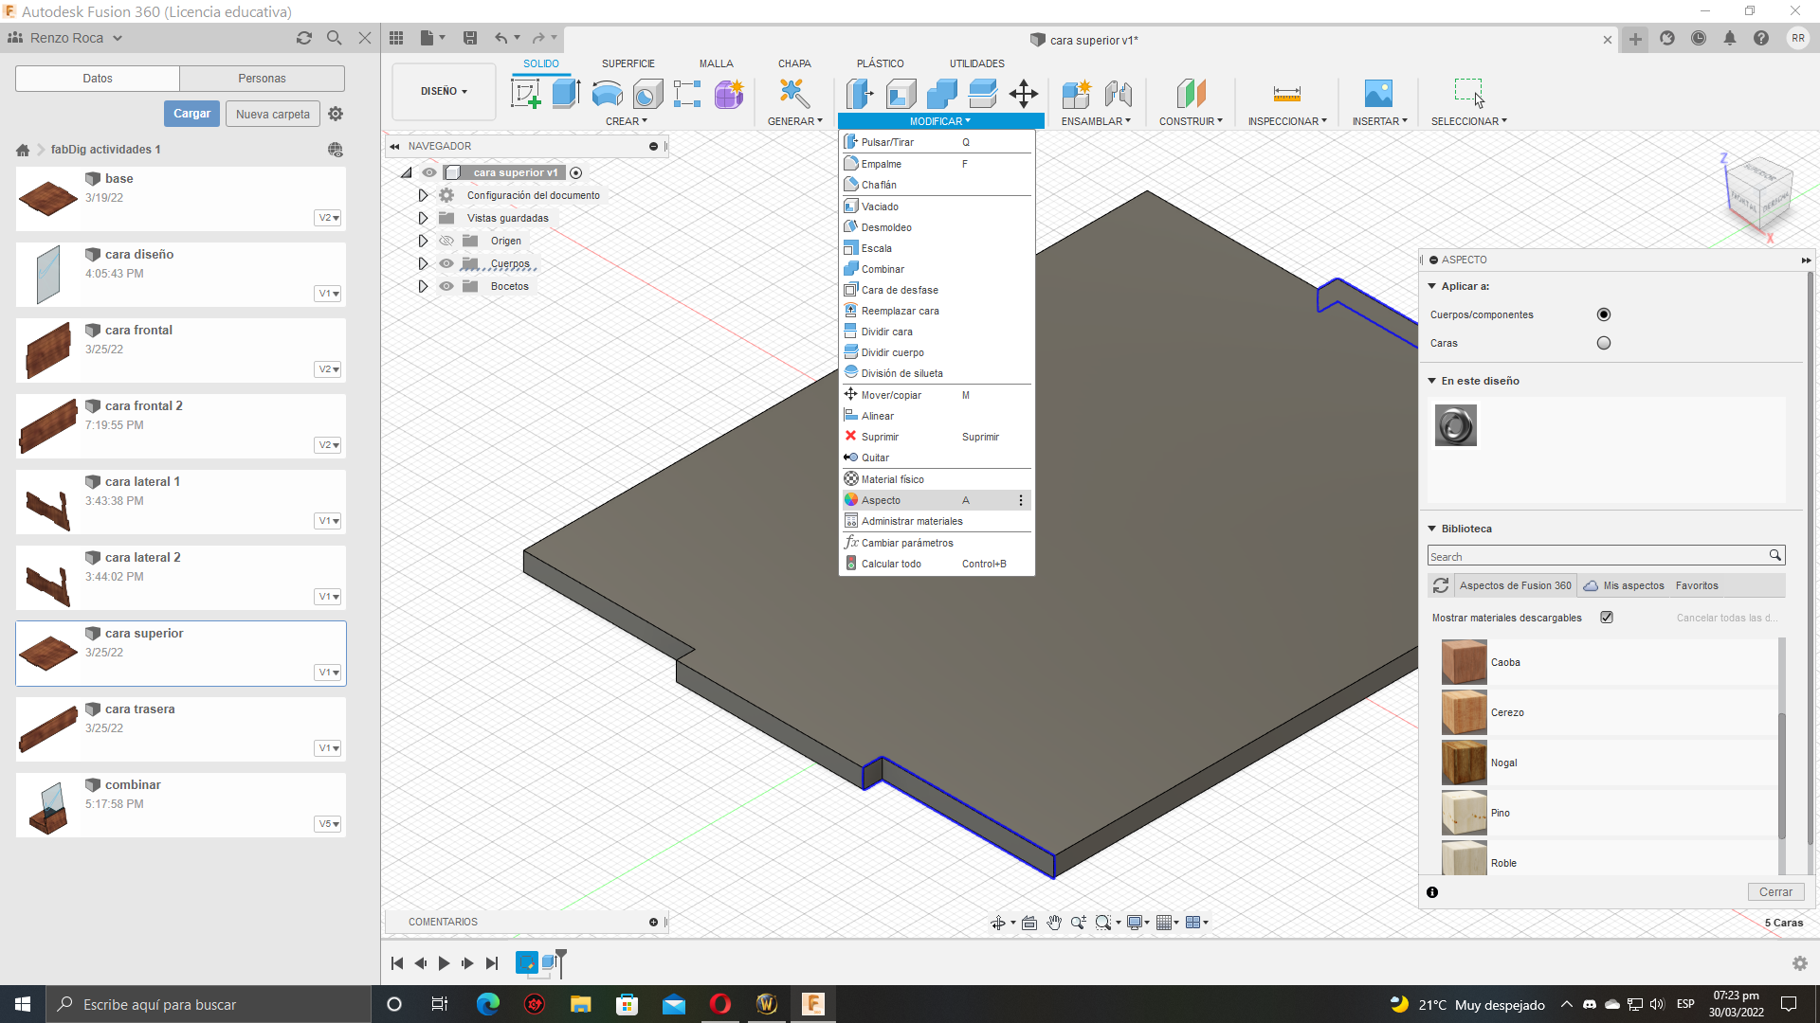
Task: Toggle visibility eye of Origen folder
Action: pyautogui.click(x=446, y=241)
